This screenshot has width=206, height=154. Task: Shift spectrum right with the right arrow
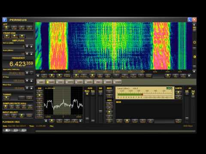(x=189, y=76)
